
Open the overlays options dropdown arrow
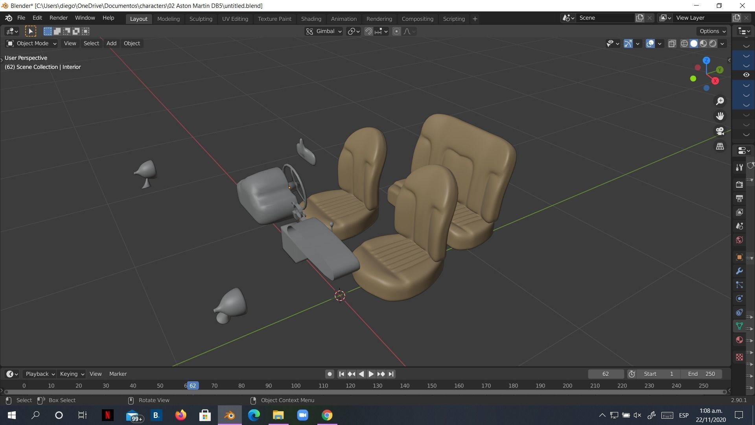(660, 44)
